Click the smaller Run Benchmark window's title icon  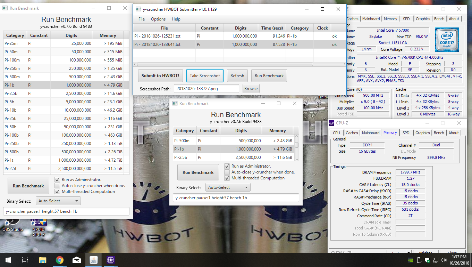[x=175, y=103]
